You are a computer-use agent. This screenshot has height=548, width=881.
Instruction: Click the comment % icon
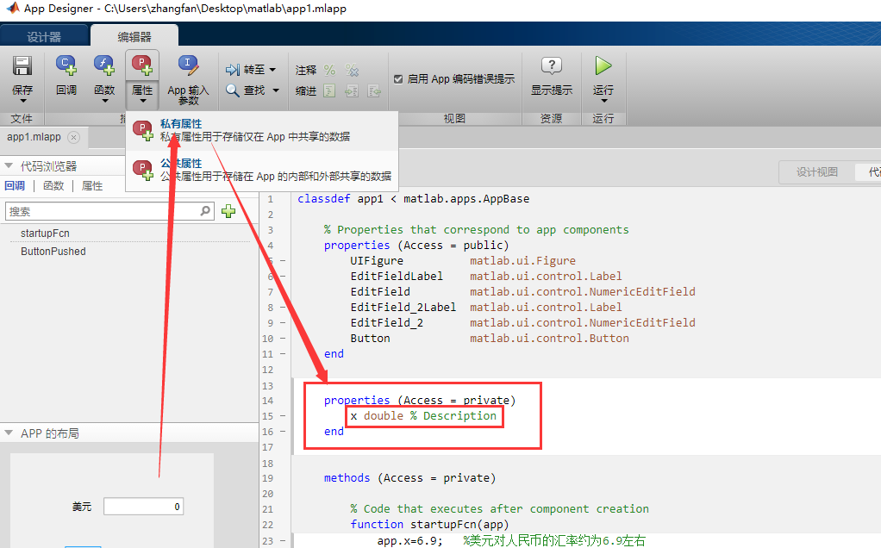tap(330, 70)
